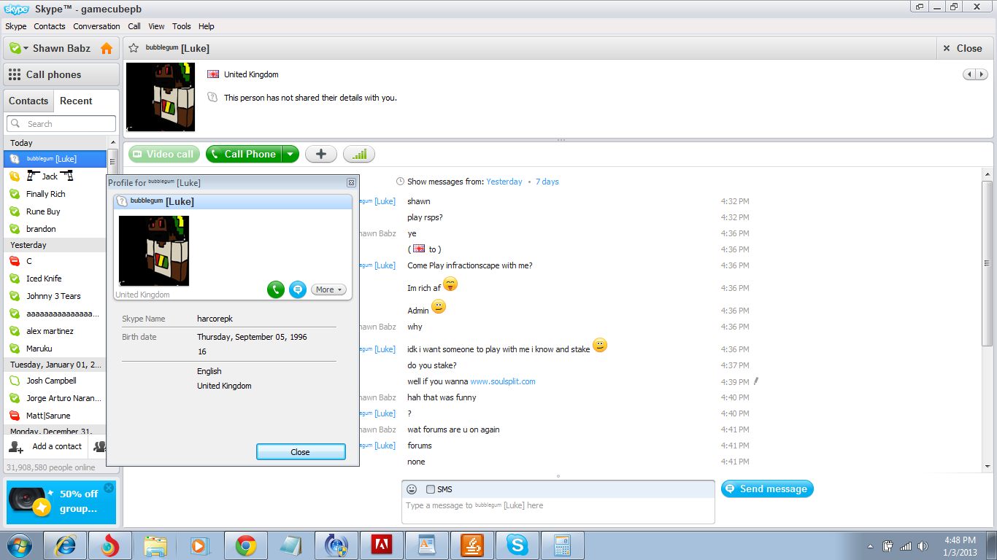Viewport: 997px width, 560px height.
Task: Select contact Matt|Sarune
Action: tap(55, 416)
